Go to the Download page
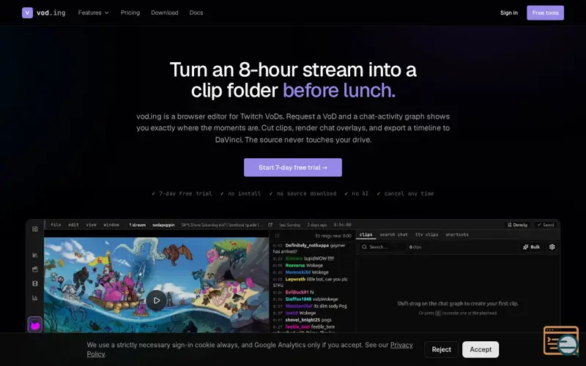The width and height of the screenshot is (586, 366). click(164, 12)
